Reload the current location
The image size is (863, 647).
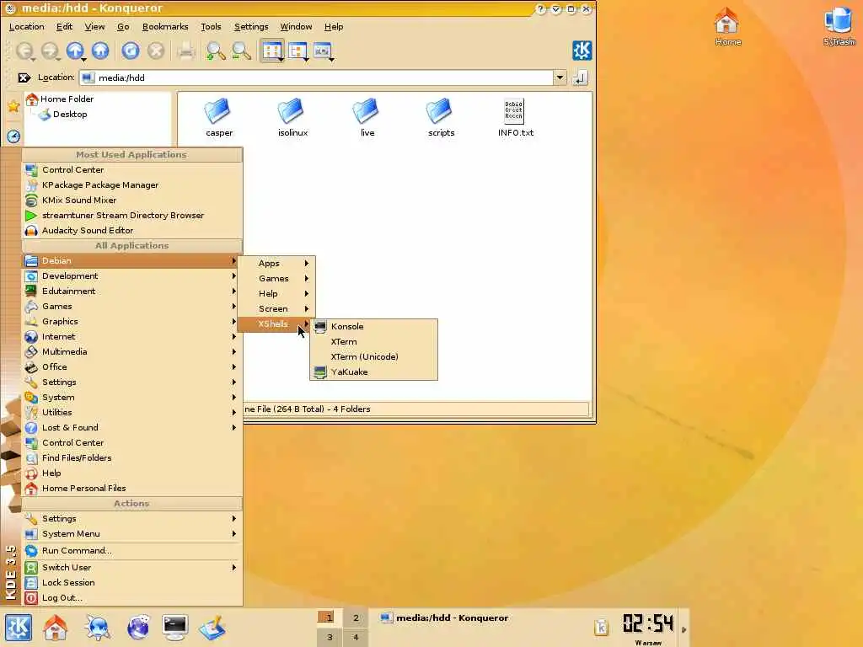[131, 51]
